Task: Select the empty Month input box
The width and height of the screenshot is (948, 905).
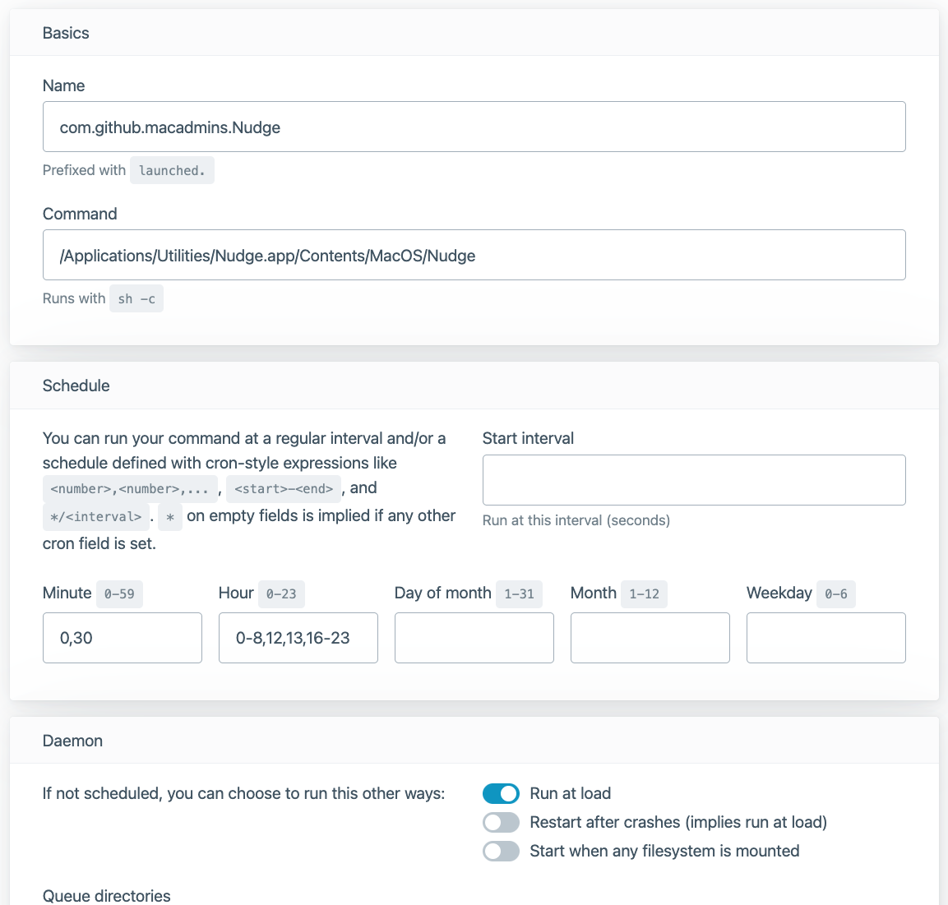Action: (x=650, y=638)
